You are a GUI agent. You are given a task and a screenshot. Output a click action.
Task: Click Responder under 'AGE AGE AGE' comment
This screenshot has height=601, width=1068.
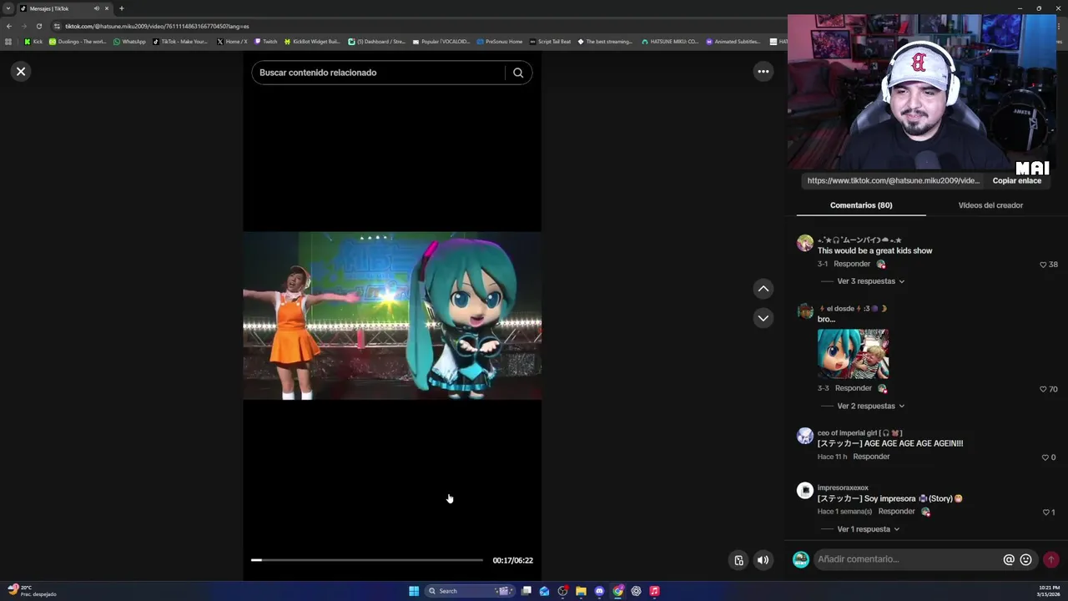click(871, 457)
